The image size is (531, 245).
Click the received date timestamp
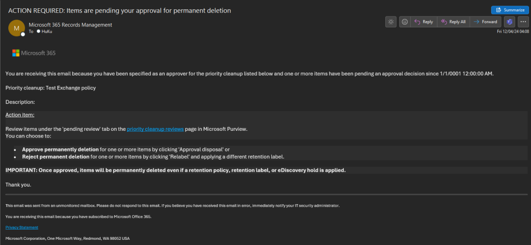coord(512,32)
